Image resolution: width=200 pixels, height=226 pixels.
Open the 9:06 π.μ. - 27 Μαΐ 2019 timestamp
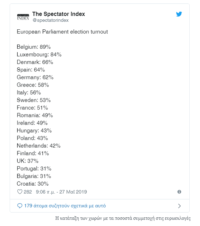point(61,192)
